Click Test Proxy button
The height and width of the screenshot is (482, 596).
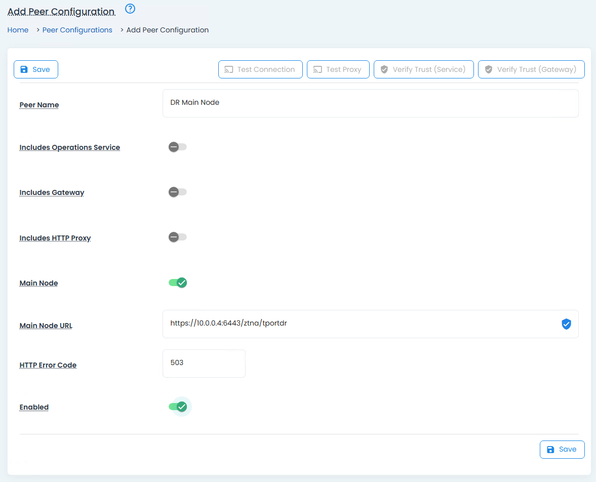click(338, 69)
